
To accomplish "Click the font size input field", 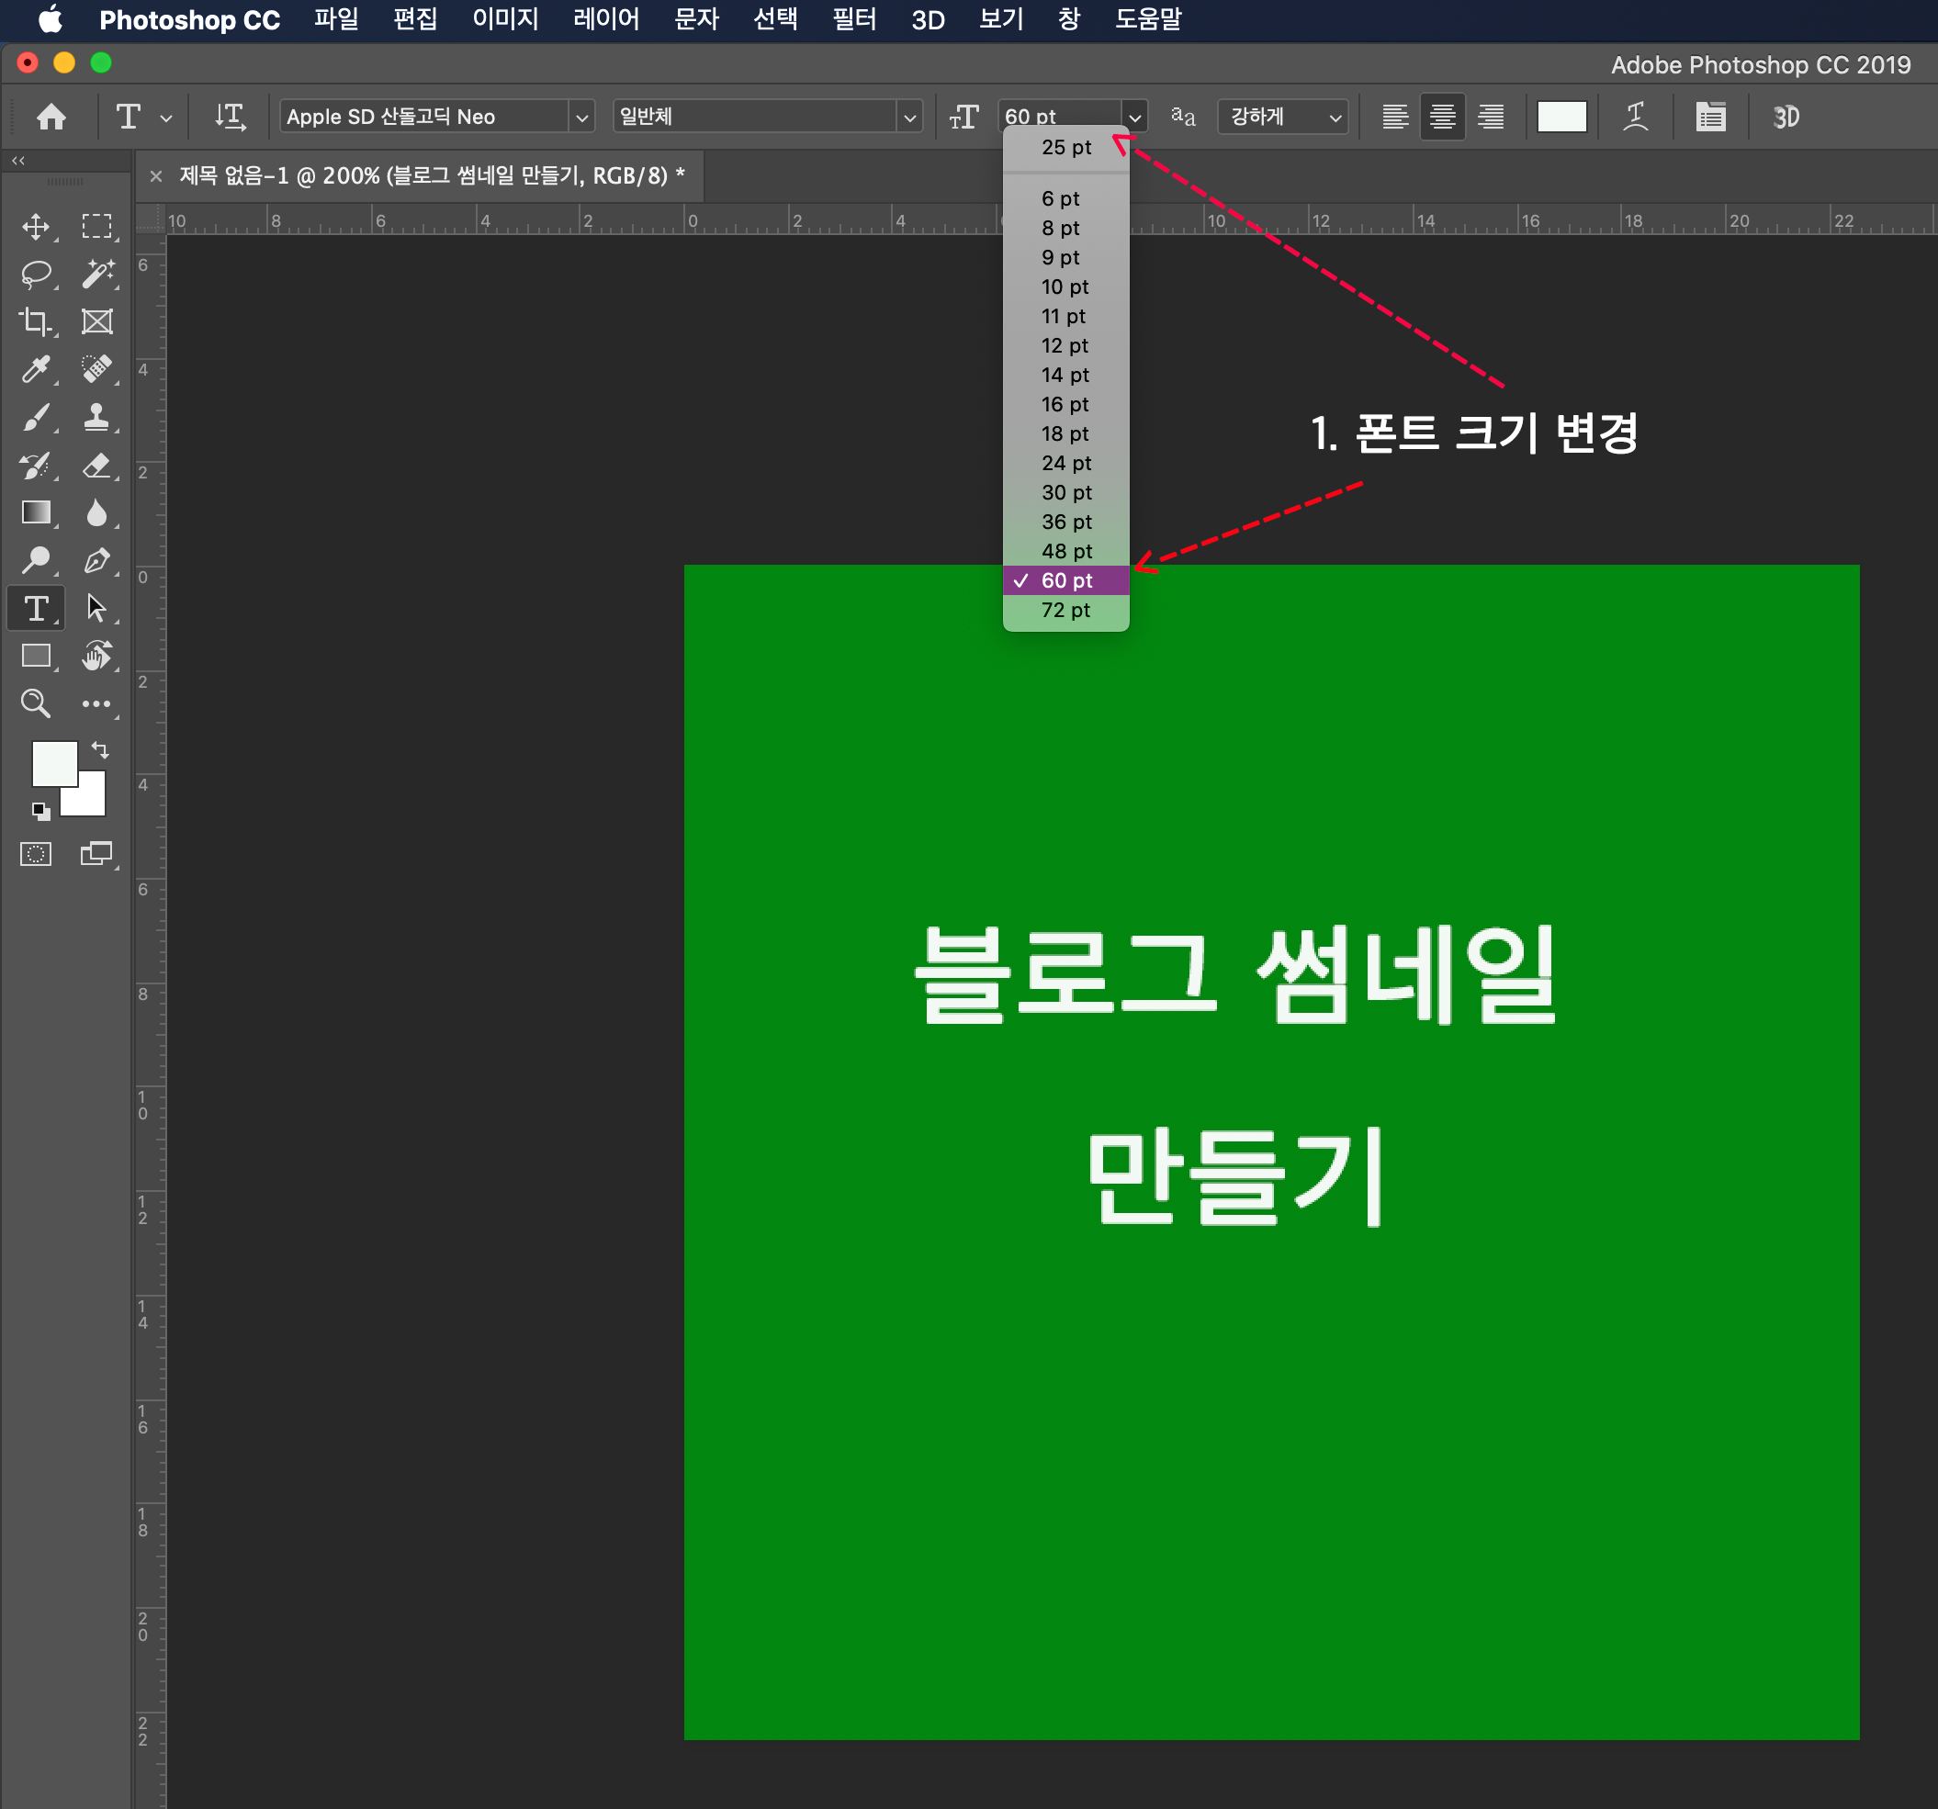I will (1057, 117).
